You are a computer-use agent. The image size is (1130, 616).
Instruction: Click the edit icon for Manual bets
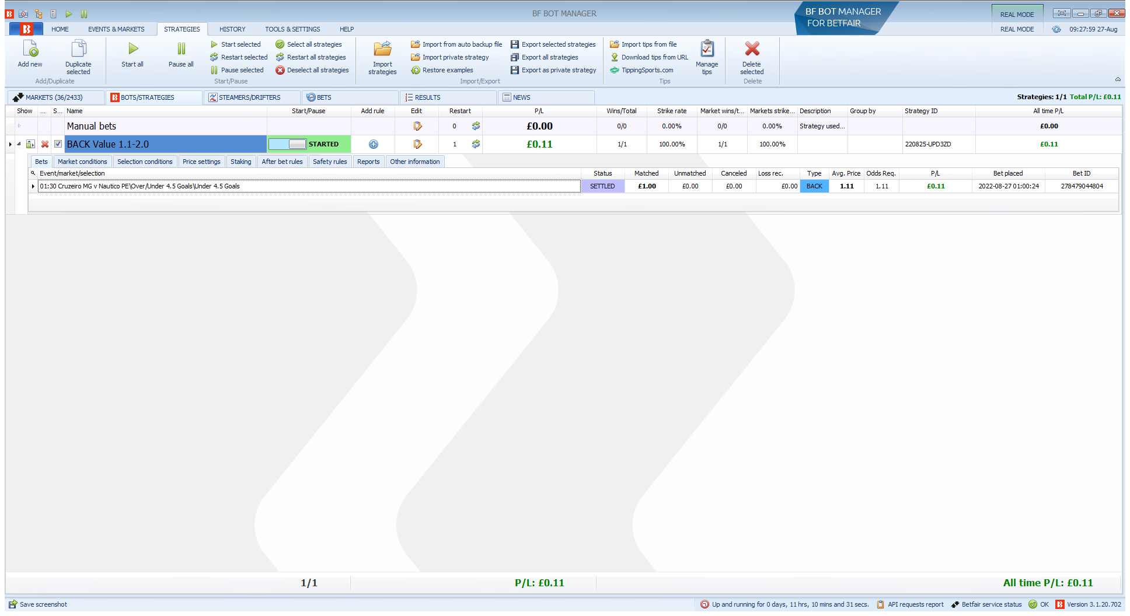tap(417, 126)
